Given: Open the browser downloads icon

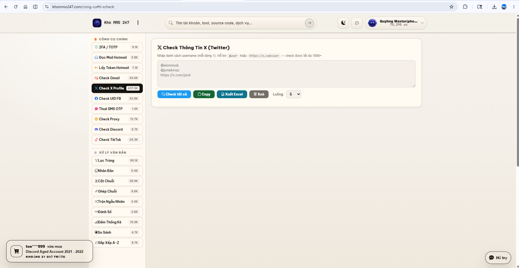Looking at the screenshot, I should (x=494, y=7).
